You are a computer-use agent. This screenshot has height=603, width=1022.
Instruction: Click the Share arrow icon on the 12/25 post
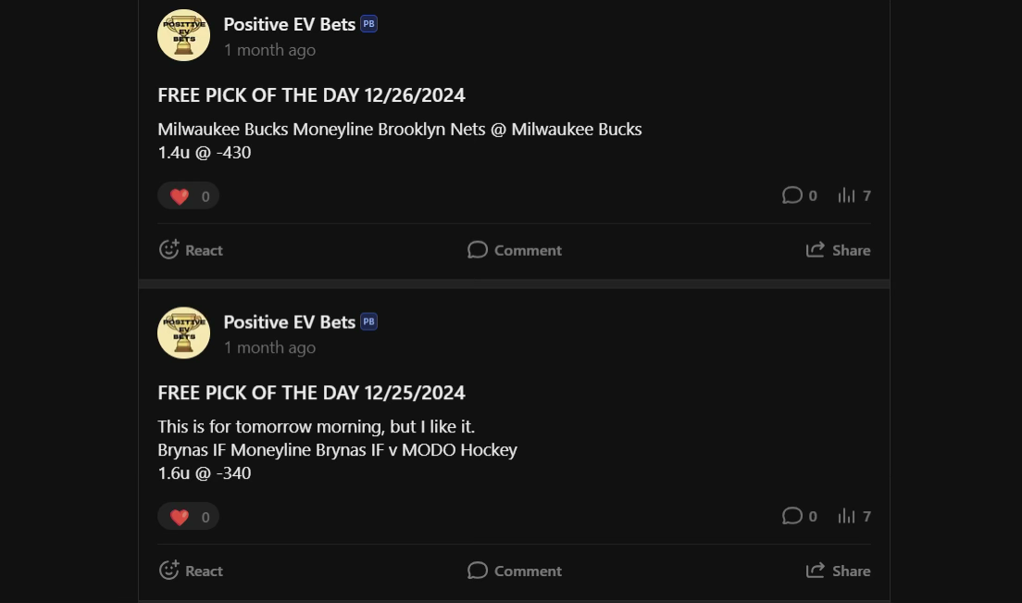(815, 571)
